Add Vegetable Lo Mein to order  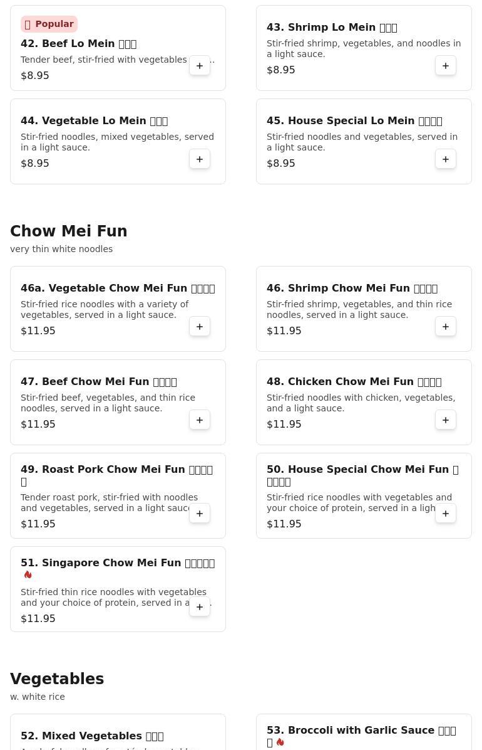200,159
